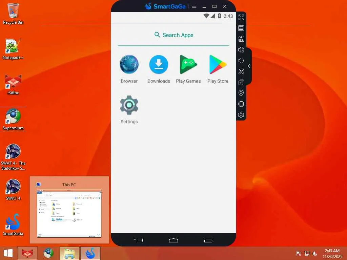
Task: Select the r3dfox desktop shortcut
Action: click(13, 84)
